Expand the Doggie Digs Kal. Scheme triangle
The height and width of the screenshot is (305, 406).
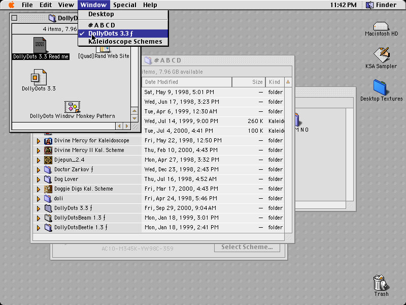click(39, 189)
